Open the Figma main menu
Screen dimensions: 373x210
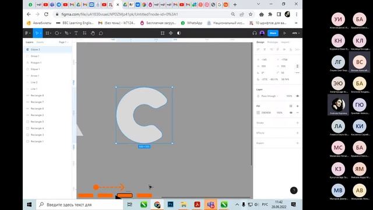(27, 33)
